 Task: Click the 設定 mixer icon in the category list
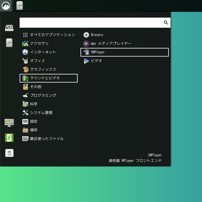(25, 121)
